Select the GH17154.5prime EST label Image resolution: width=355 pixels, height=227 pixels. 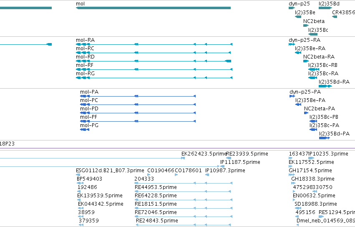point(310,171)
